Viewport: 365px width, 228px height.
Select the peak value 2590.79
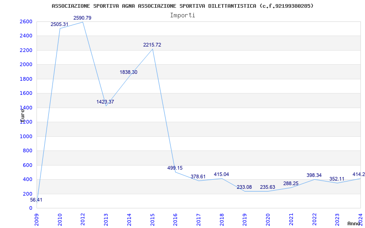(x=83, y=18)
